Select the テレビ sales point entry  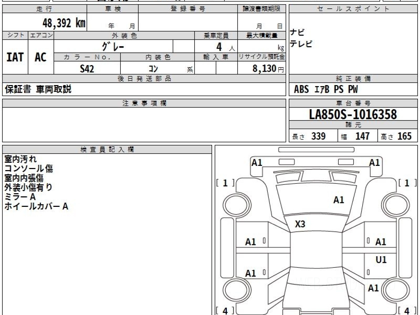[301, 44]
